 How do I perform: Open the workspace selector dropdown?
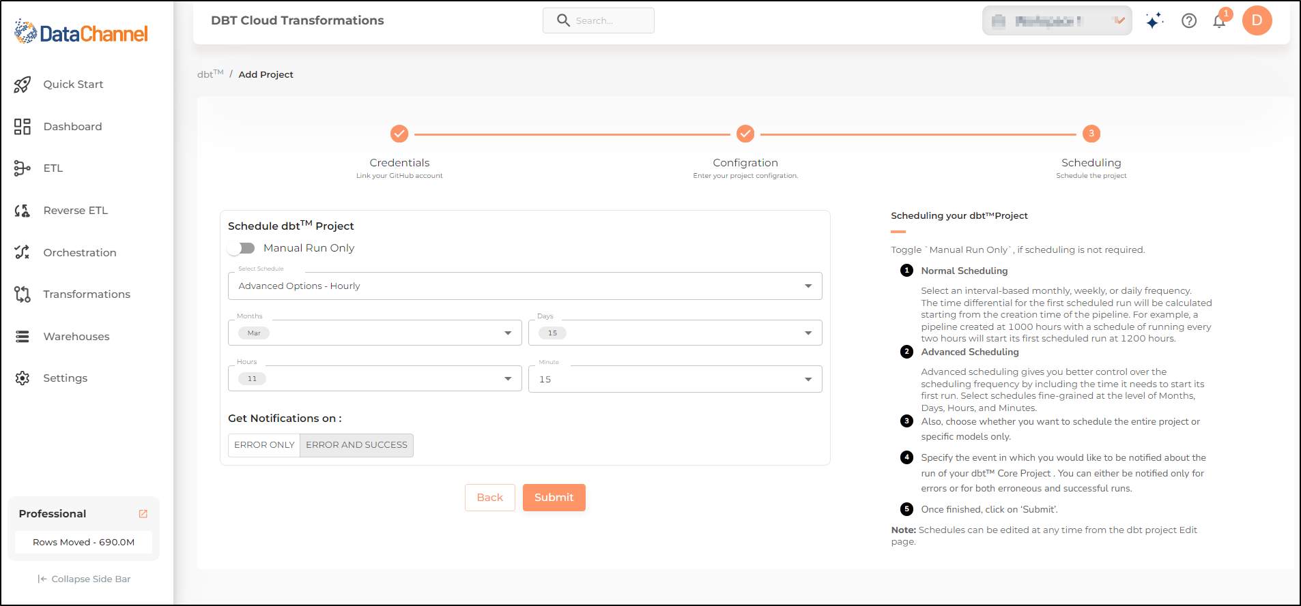coord(1057,21)
